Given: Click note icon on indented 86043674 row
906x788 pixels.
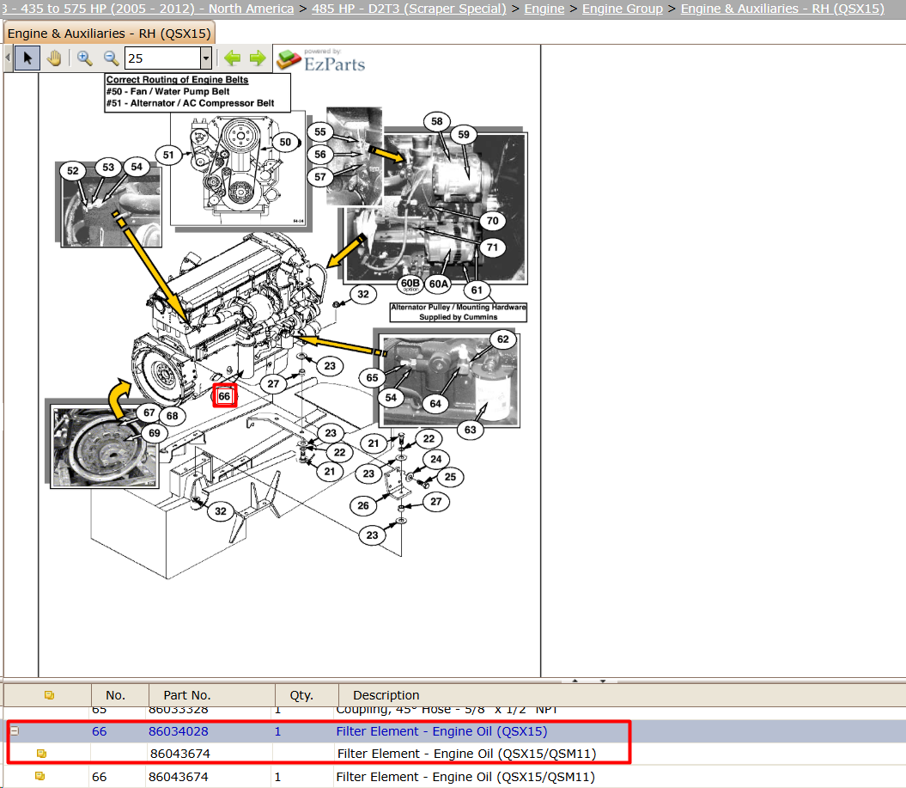Looking at the screenshot, I should pos(41,754).
